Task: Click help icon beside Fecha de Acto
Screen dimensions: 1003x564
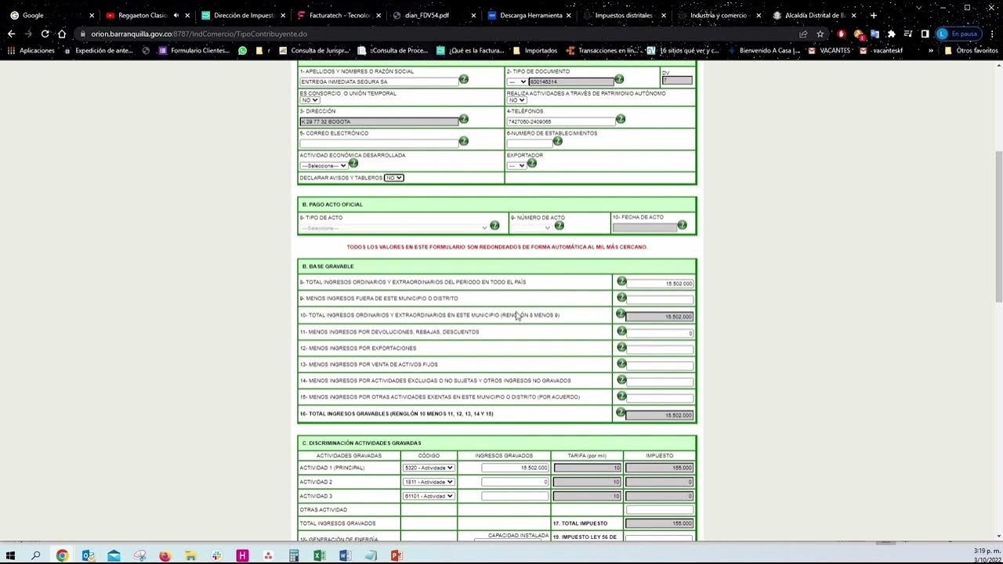Action: coord(683,225)
